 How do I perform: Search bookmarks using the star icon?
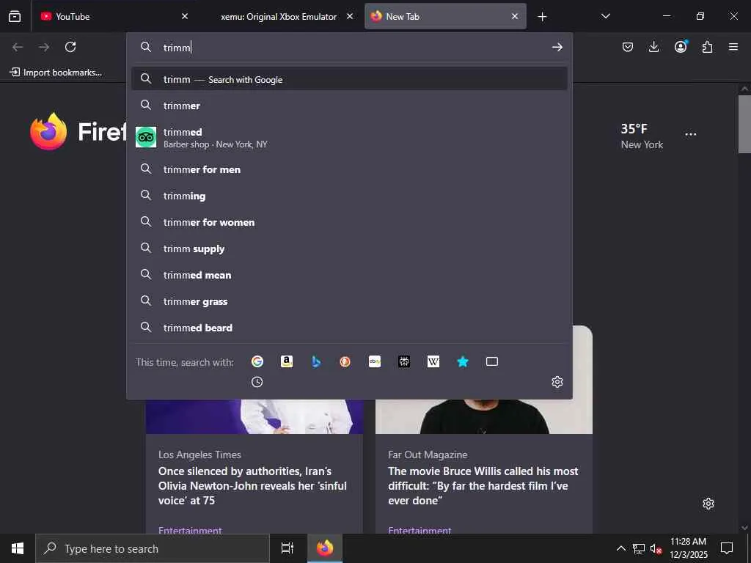[463, 361]
